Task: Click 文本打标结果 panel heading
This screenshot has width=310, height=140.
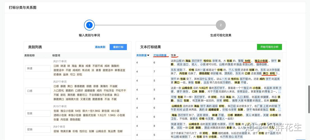Action: [150, 47]
